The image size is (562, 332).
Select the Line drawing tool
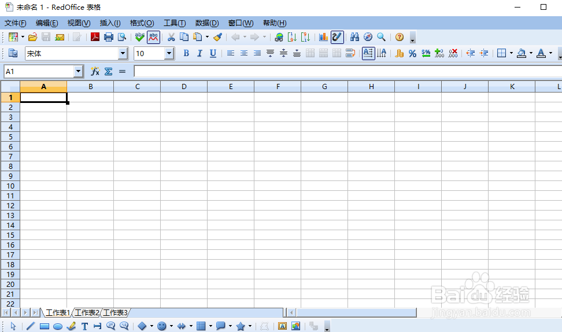pyautogui.click(x=31, y=326)
